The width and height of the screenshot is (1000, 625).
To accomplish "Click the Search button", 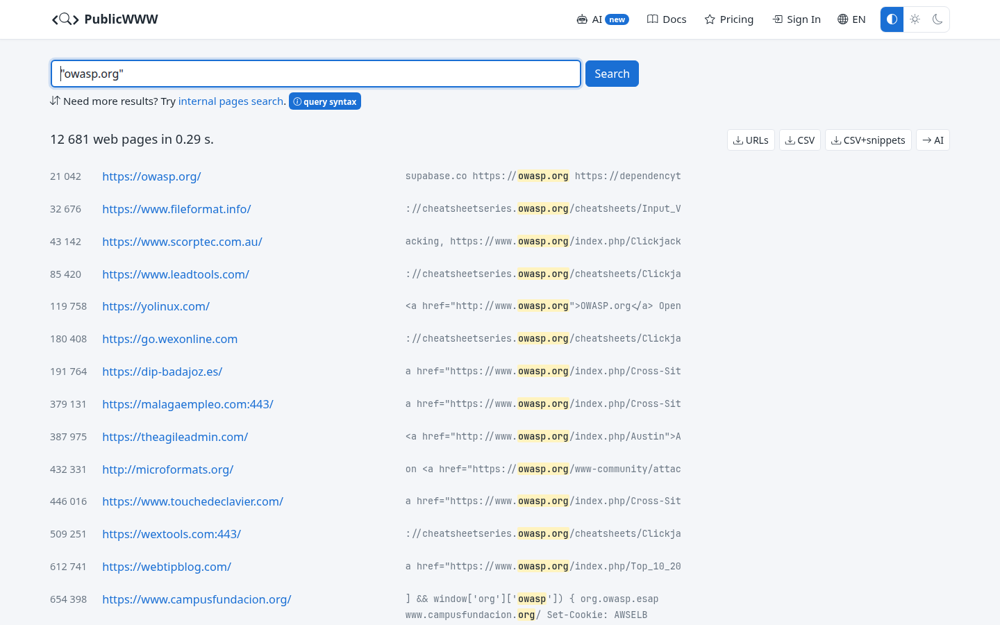I will pyautogui.click(x=612, y=74).
